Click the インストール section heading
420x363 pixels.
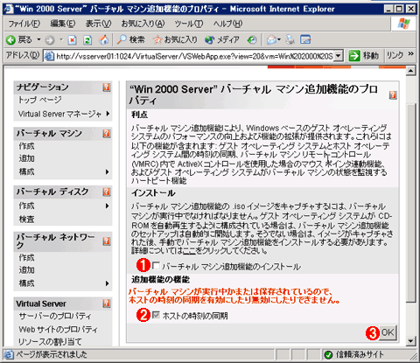(153, 193)
